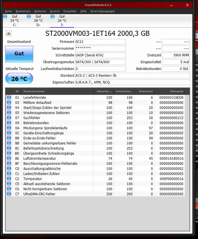Viewport: 198px width, 239px height.
Task: Click status orb for Lesefehlerrate row
Action: [x=9, y=97]
